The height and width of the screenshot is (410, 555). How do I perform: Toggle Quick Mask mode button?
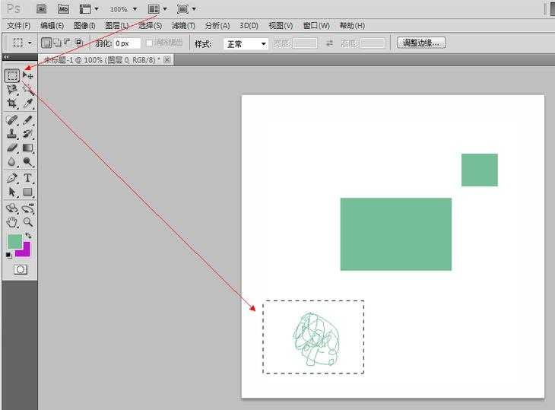pyautogui.click(x=21, y=269)
